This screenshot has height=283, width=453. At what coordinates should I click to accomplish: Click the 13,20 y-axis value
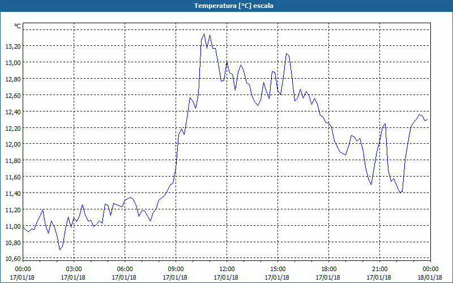click(13, 46)
